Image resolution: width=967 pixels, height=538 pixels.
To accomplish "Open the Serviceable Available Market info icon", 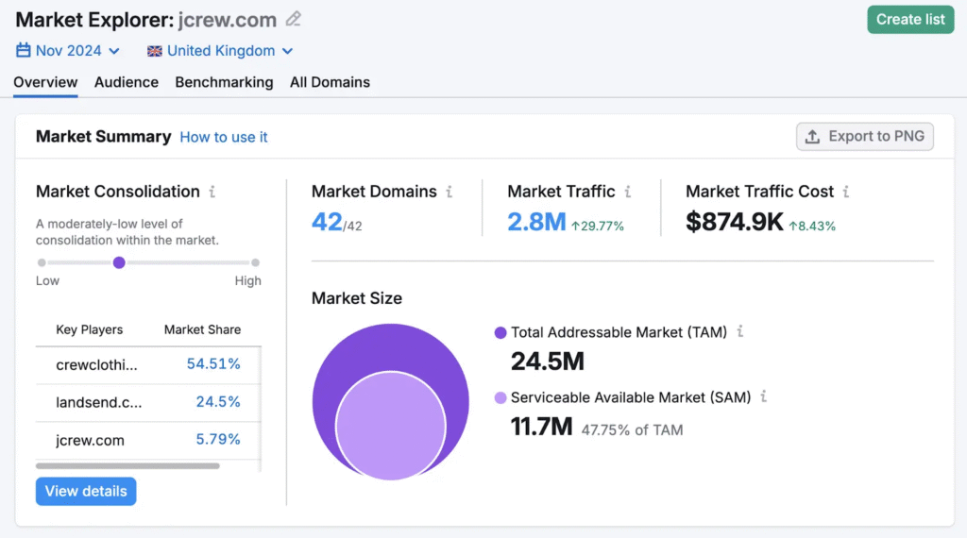I will 763,396.
